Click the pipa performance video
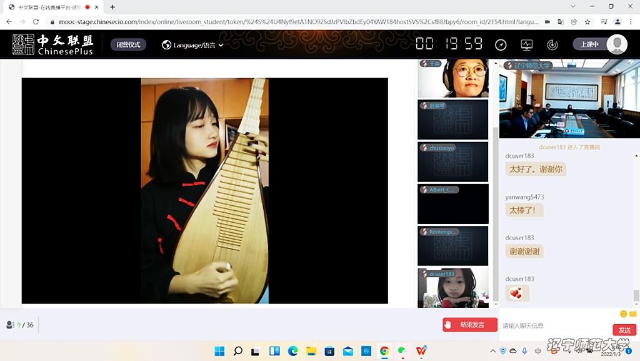The height and width of the screenshot is (361, 640). pos(205,191)
